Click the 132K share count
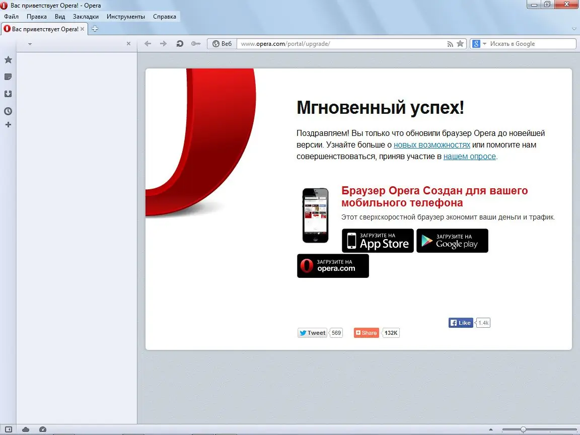580x435 pixels. tap(391, 333)
